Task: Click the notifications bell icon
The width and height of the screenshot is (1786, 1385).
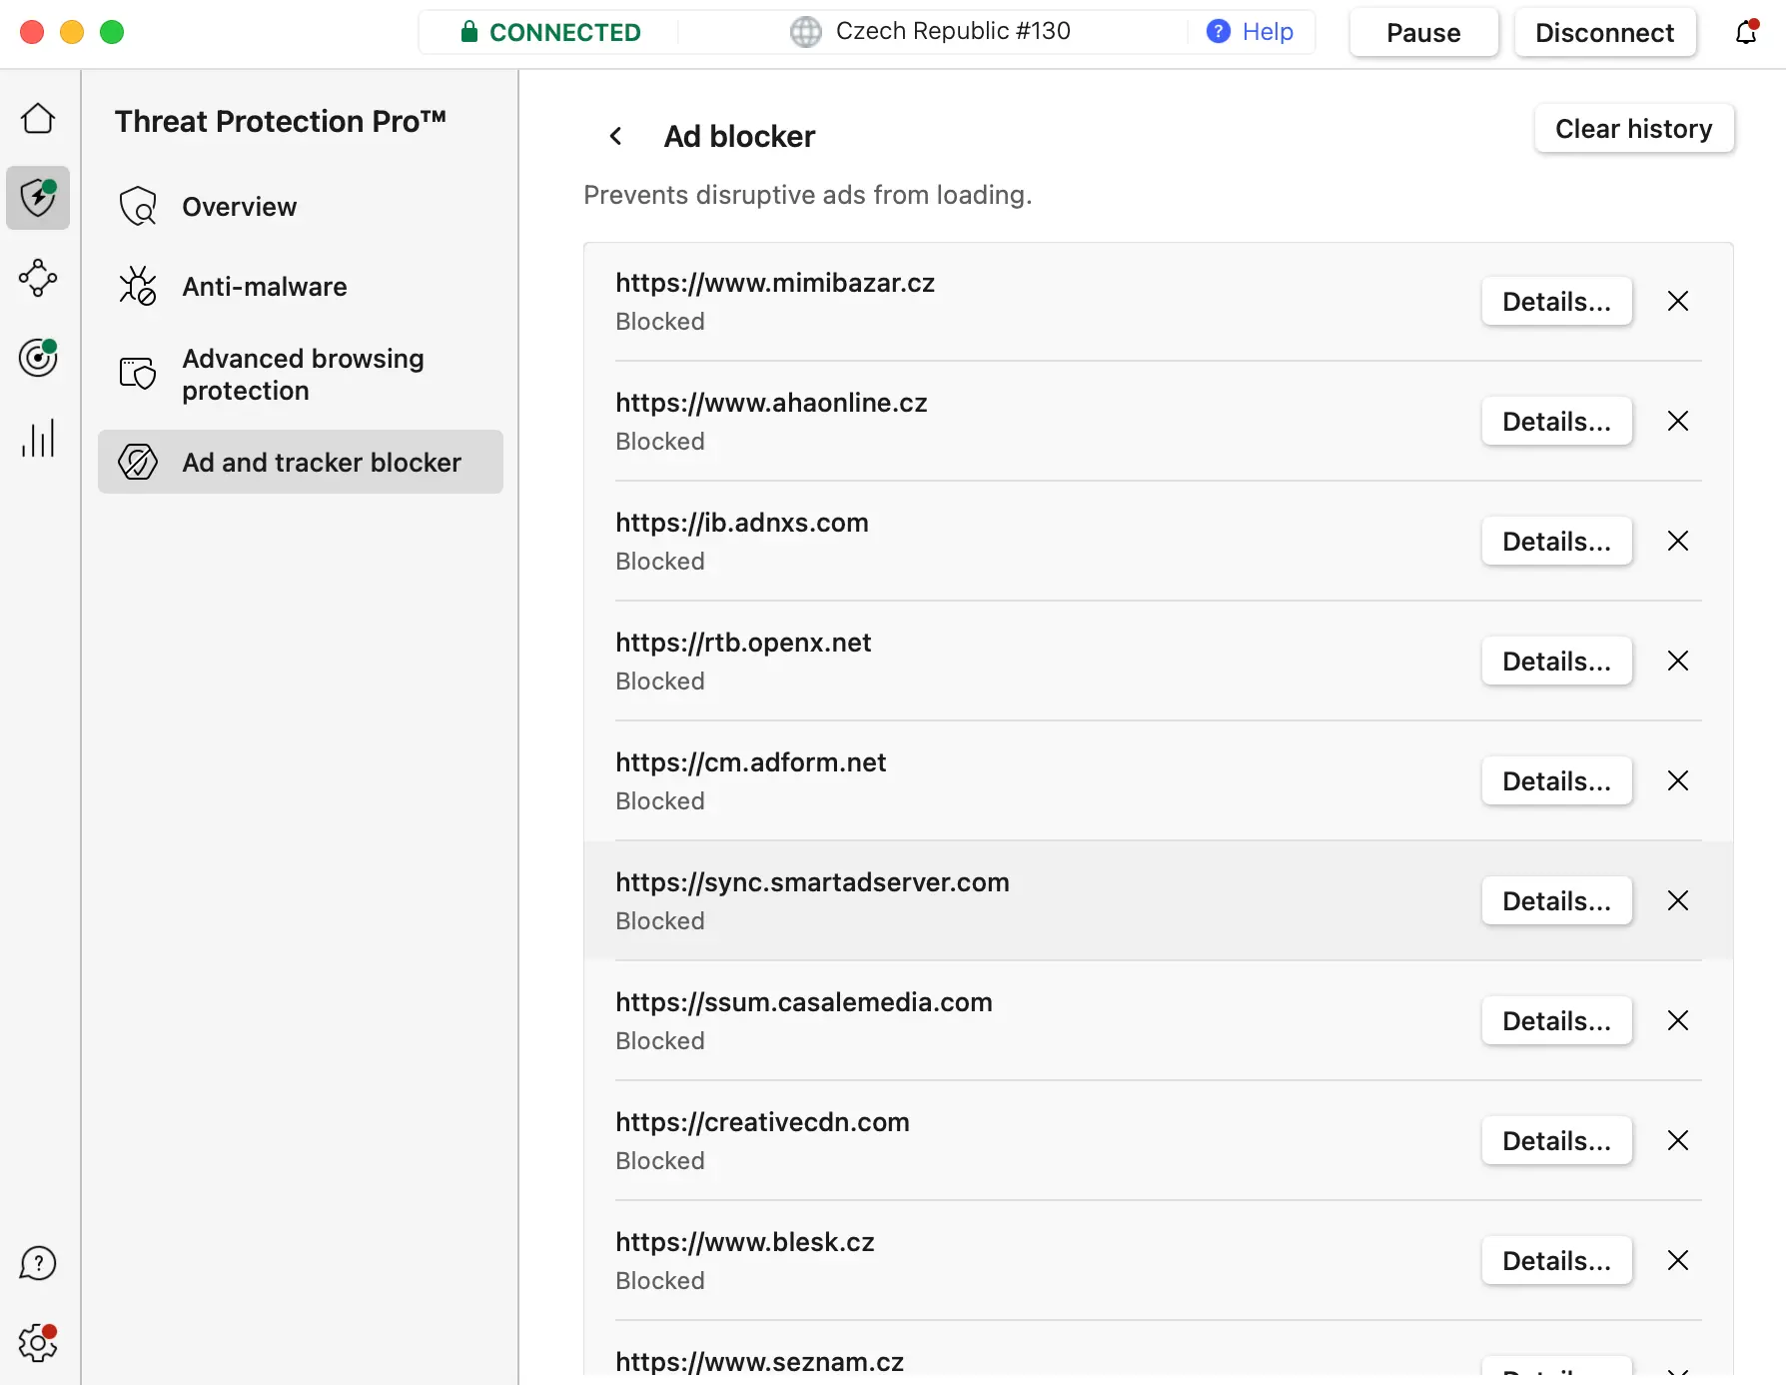Action: click(1746, 33)
